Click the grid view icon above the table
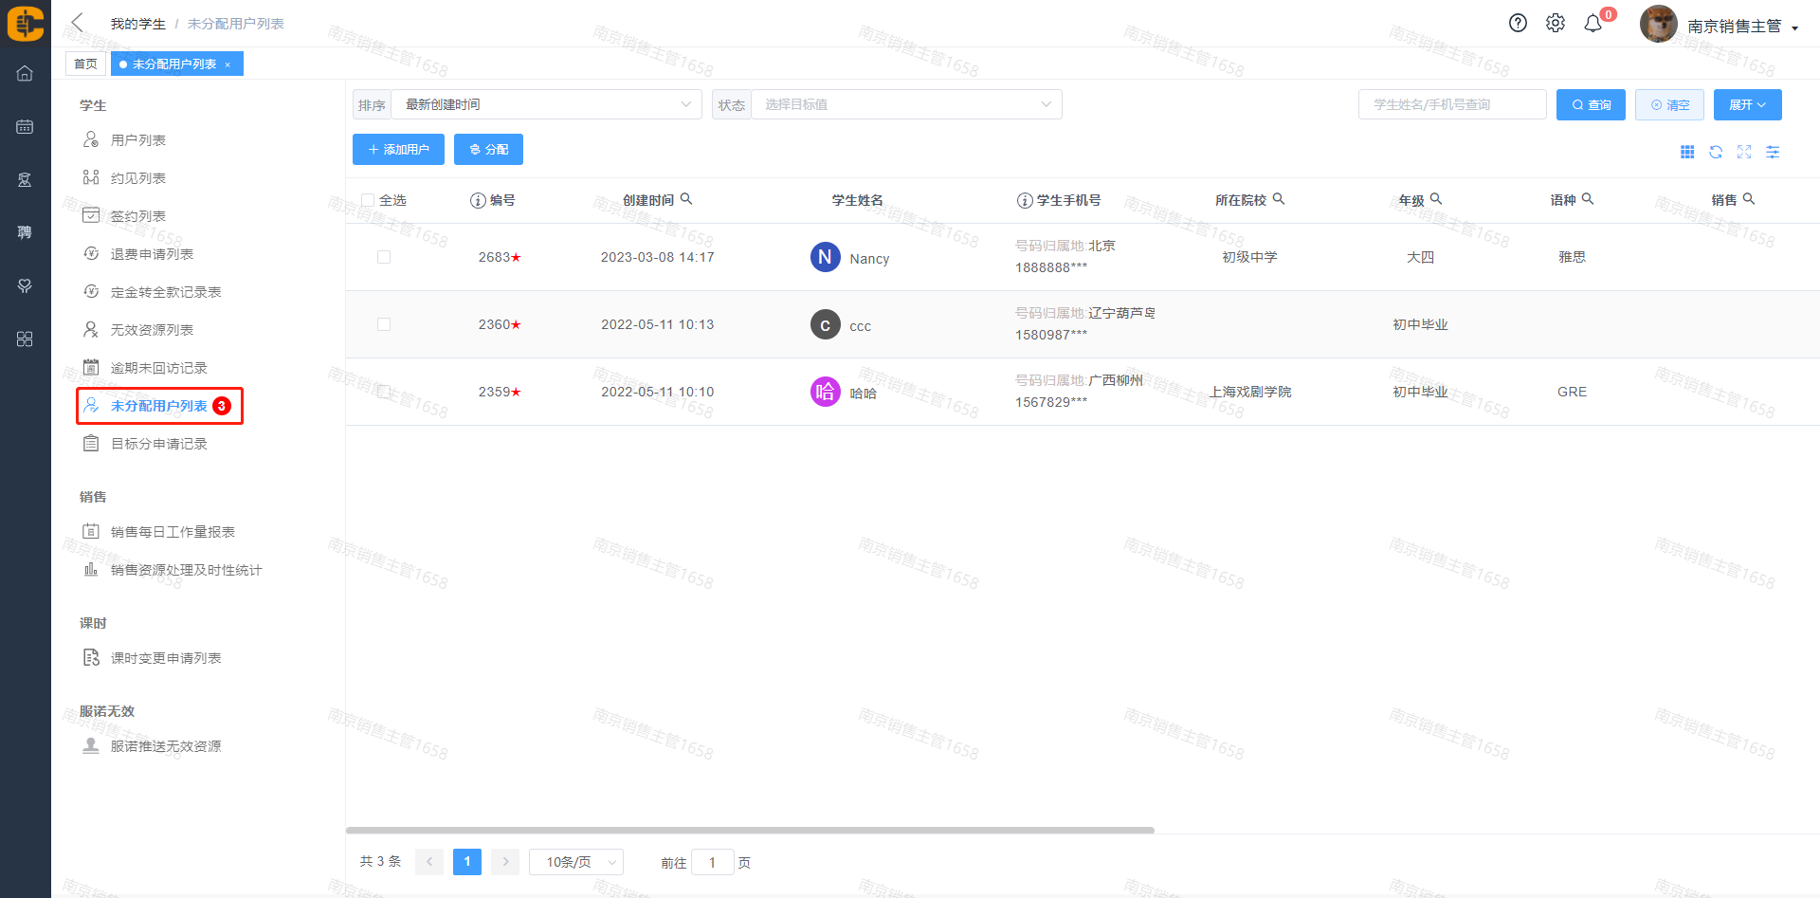 pos(1687,152)
